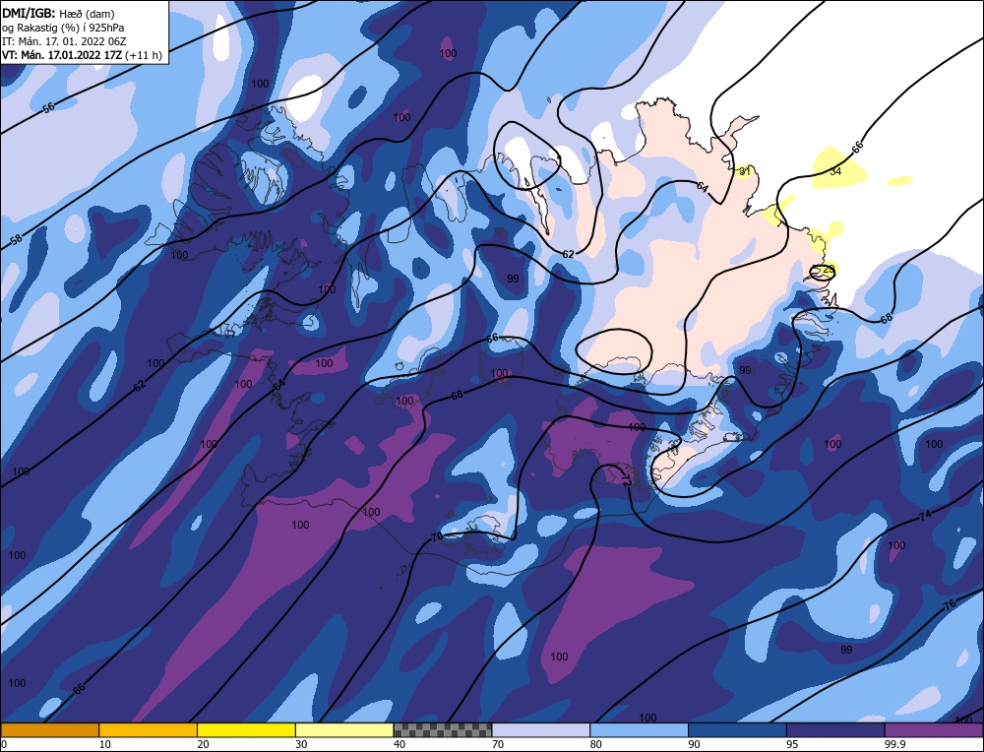The width and height of the screenshot is (984, 752).
Task: Click the 'VT: Mán. 17.01.2022 17Z' bold line
Action: pos(62,55)
